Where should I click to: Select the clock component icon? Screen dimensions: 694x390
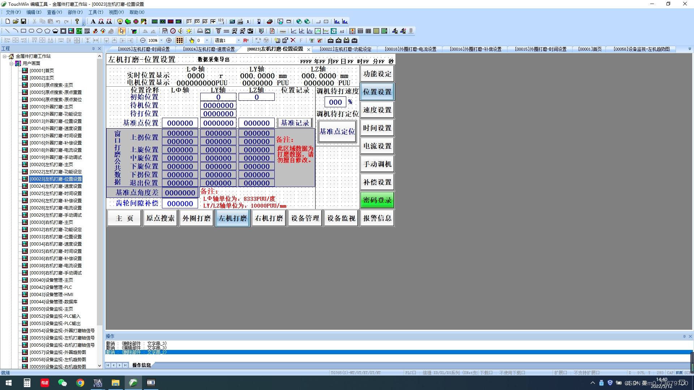coord(173,31)
